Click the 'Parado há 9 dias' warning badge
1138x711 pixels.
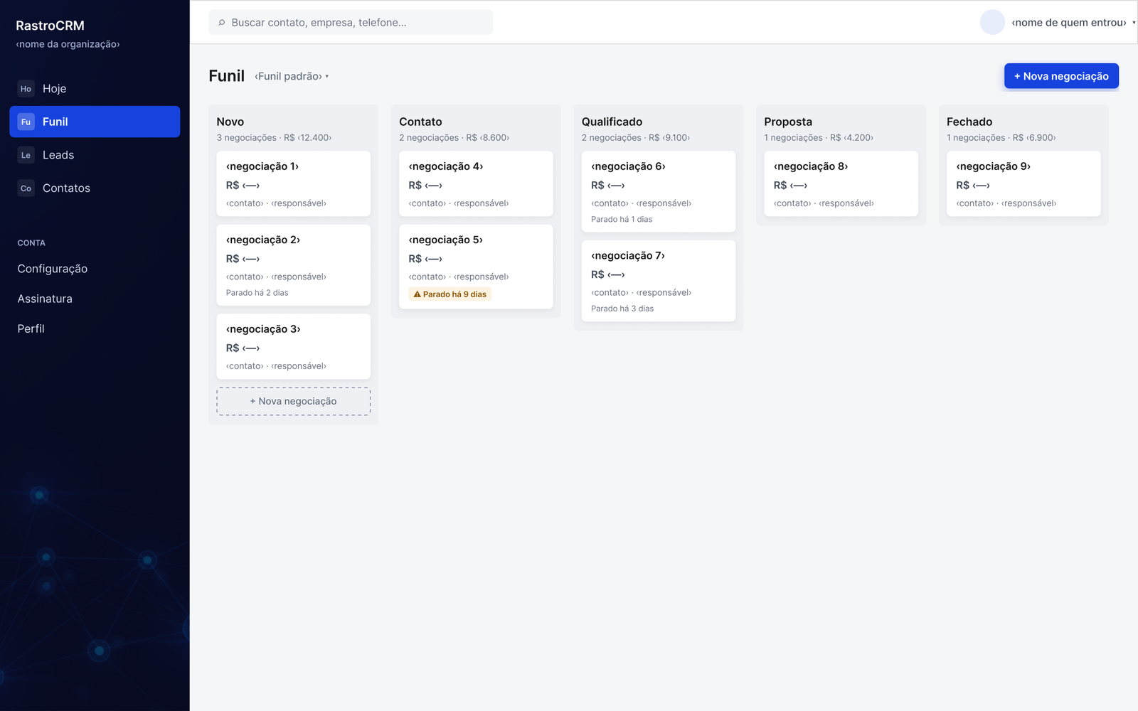tap(450, 294)
